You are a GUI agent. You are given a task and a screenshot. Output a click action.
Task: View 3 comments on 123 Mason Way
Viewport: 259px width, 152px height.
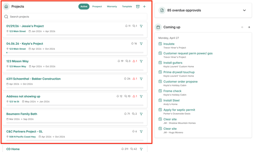(x=128, y=61)
